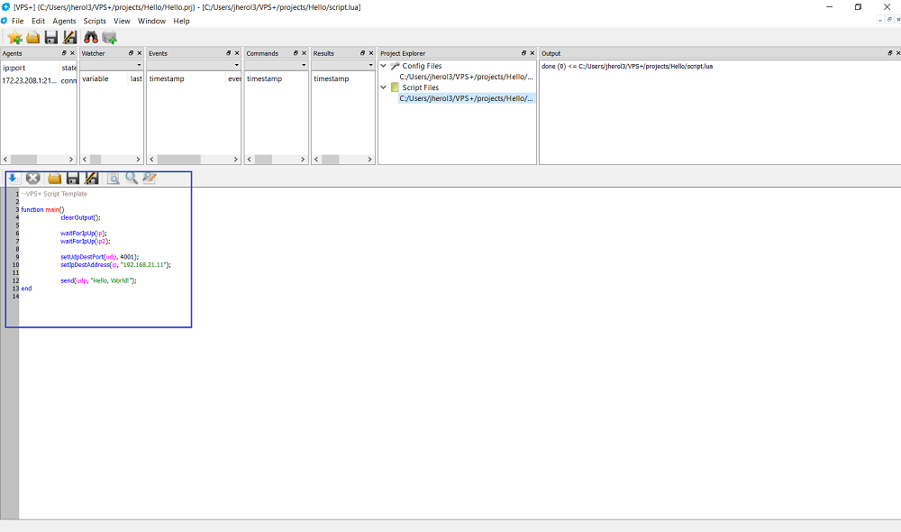901x532 pixels.
Task: Click the blue download arrow script icon
Action: point(14,179)
